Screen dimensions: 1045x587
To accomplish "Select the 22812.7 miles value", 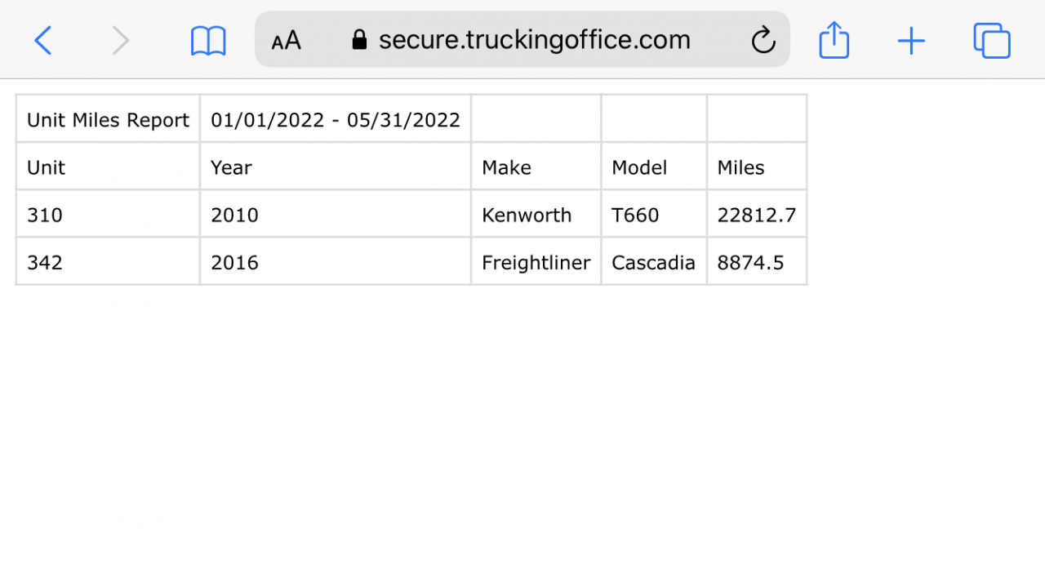I will pos(757,214).
